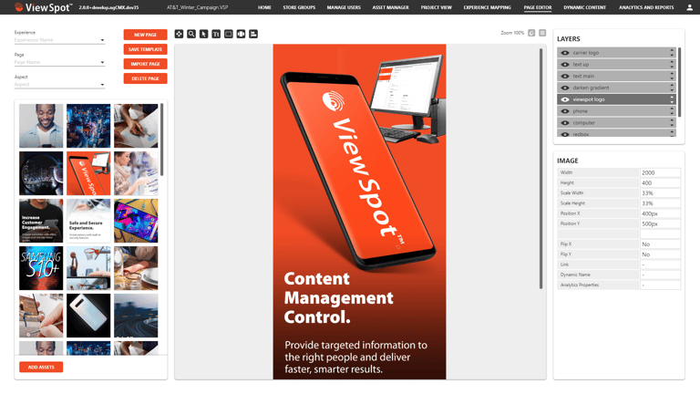Select the rectangle frame tool
The width and height of the screenshot is (700, 394).
[x=229, y=34]
